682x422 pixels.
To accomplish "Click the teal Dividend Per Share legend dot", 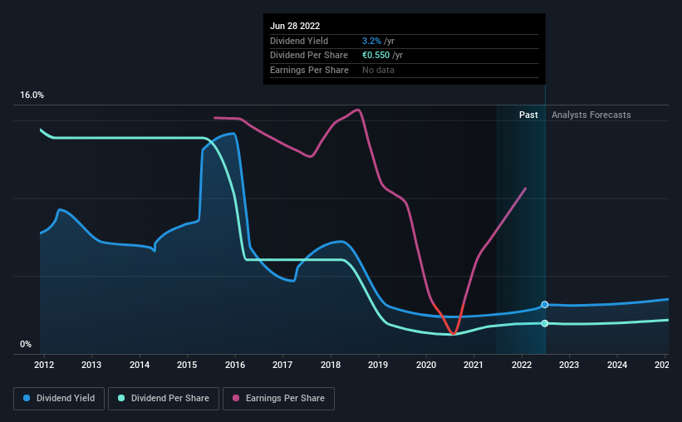I will [121, 398].
